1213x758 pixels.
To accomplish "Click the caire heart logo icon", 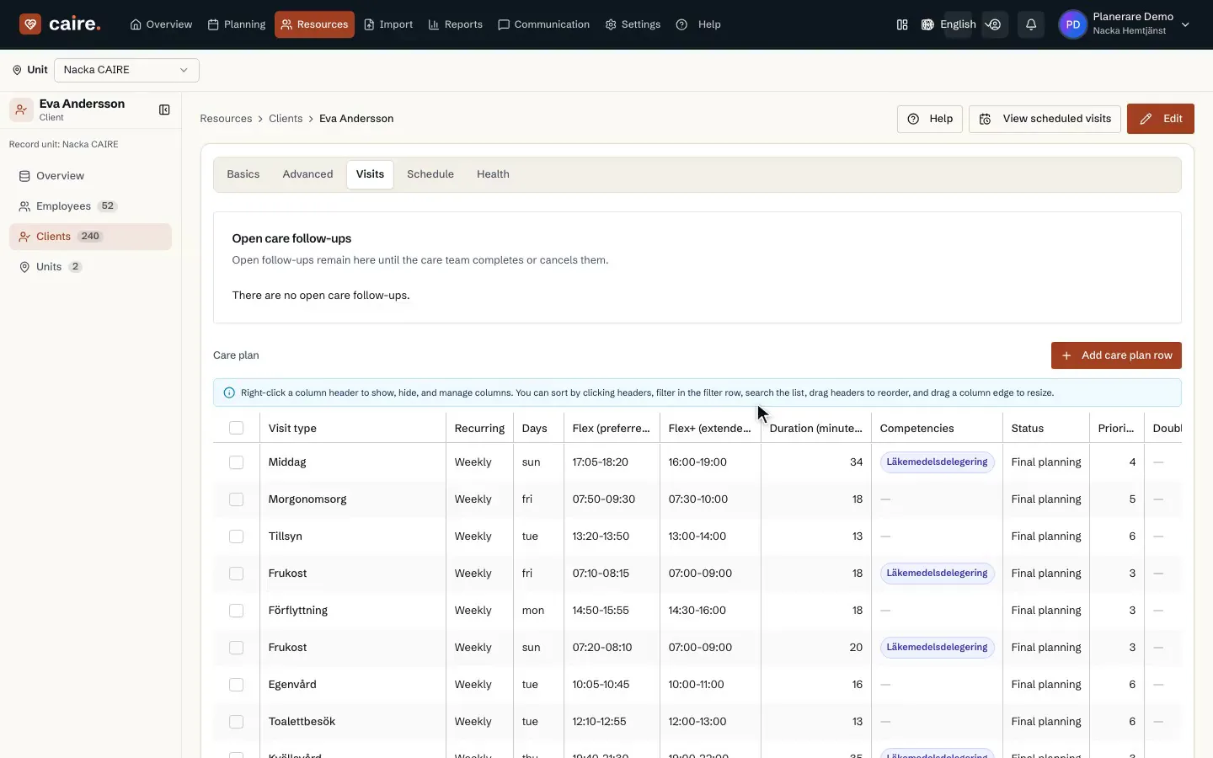I will [x=30, y=24].
